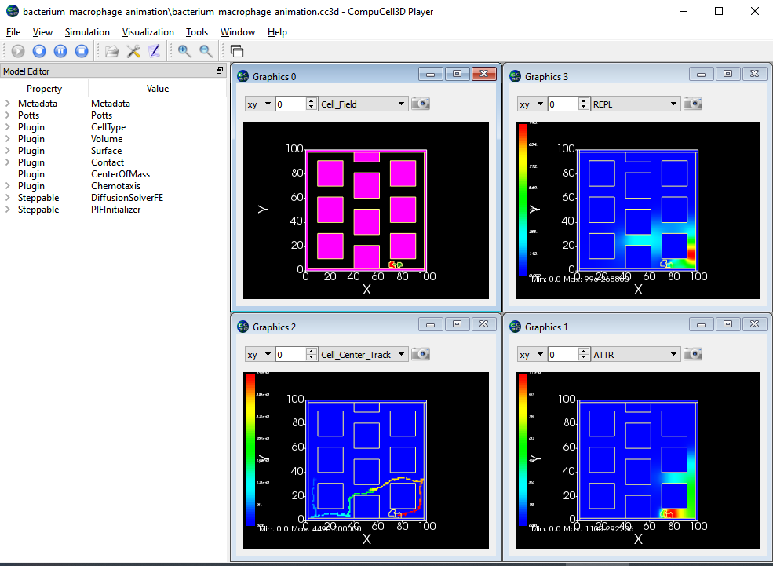Image resolution: width=773 pixels, height=566 pixels.
Task: Click the Property column header
Action: tap(44, 89)
